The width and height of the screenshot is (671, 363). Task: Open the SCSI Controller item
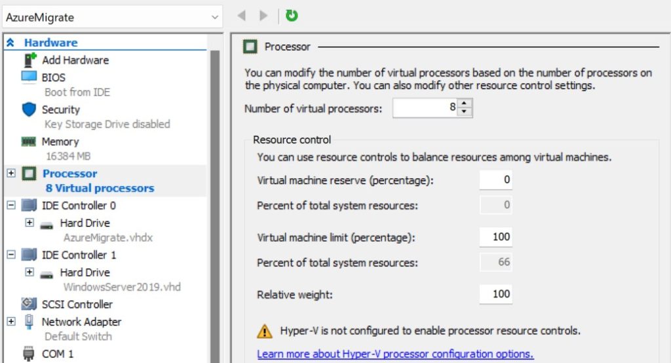(77, 304)
